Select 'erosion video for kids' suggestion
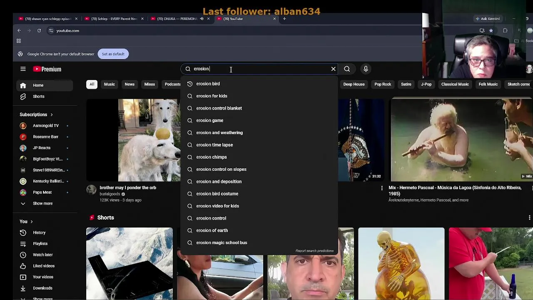The image size is (533, 300). click(259, 206)
